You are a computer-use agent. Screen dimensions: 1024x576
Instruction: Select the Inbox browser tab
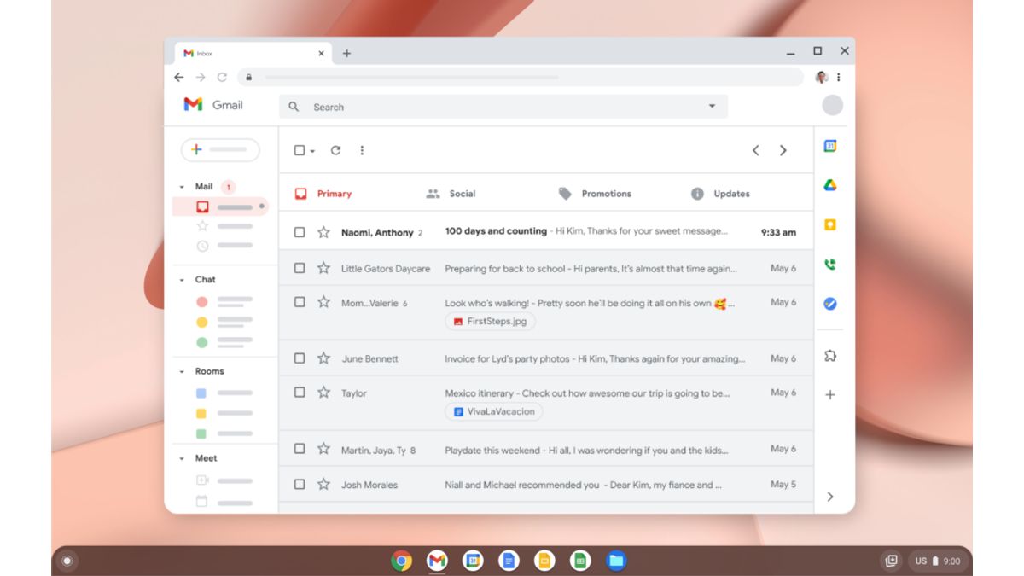pyautogui.click(x=253, y=53)
